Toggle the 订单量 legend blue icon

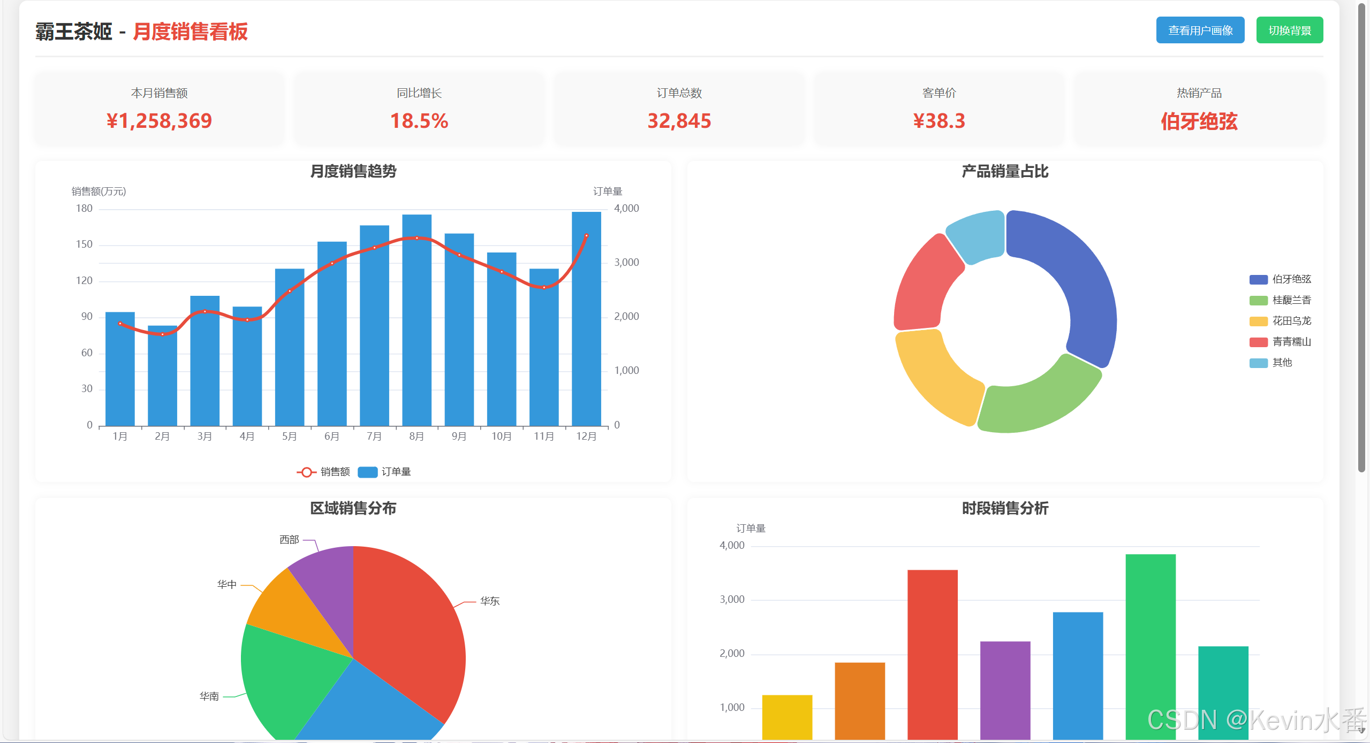367,472
